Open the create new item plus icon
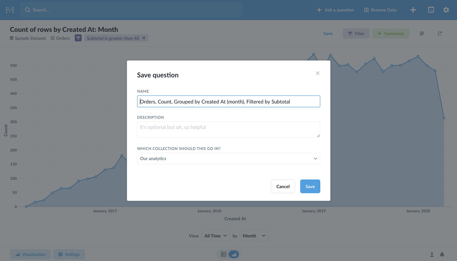 tap(413, 10)
